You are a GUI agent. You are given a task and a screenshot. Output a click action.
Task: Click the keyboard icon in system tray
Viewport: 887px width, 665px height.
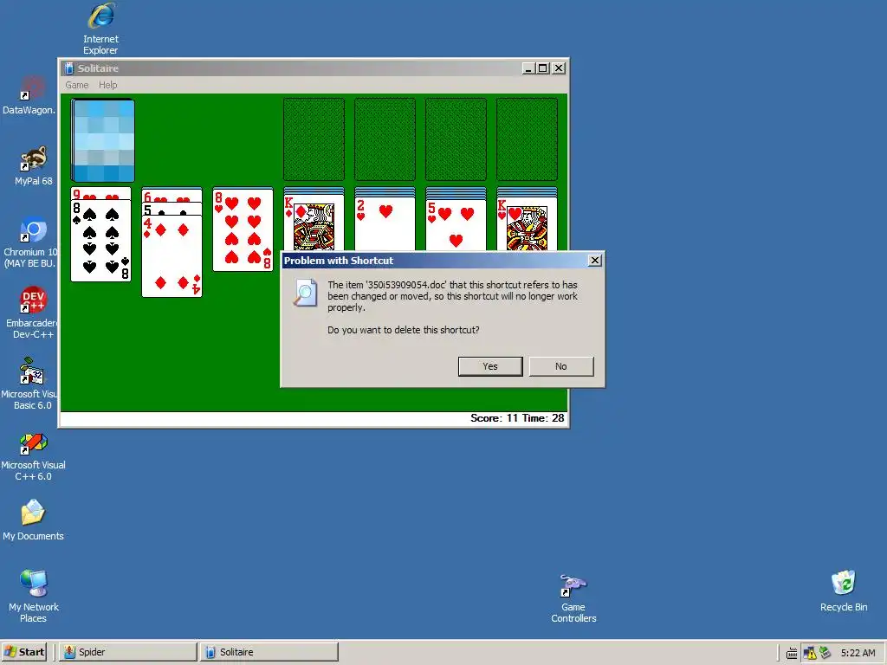pos(792,653)
